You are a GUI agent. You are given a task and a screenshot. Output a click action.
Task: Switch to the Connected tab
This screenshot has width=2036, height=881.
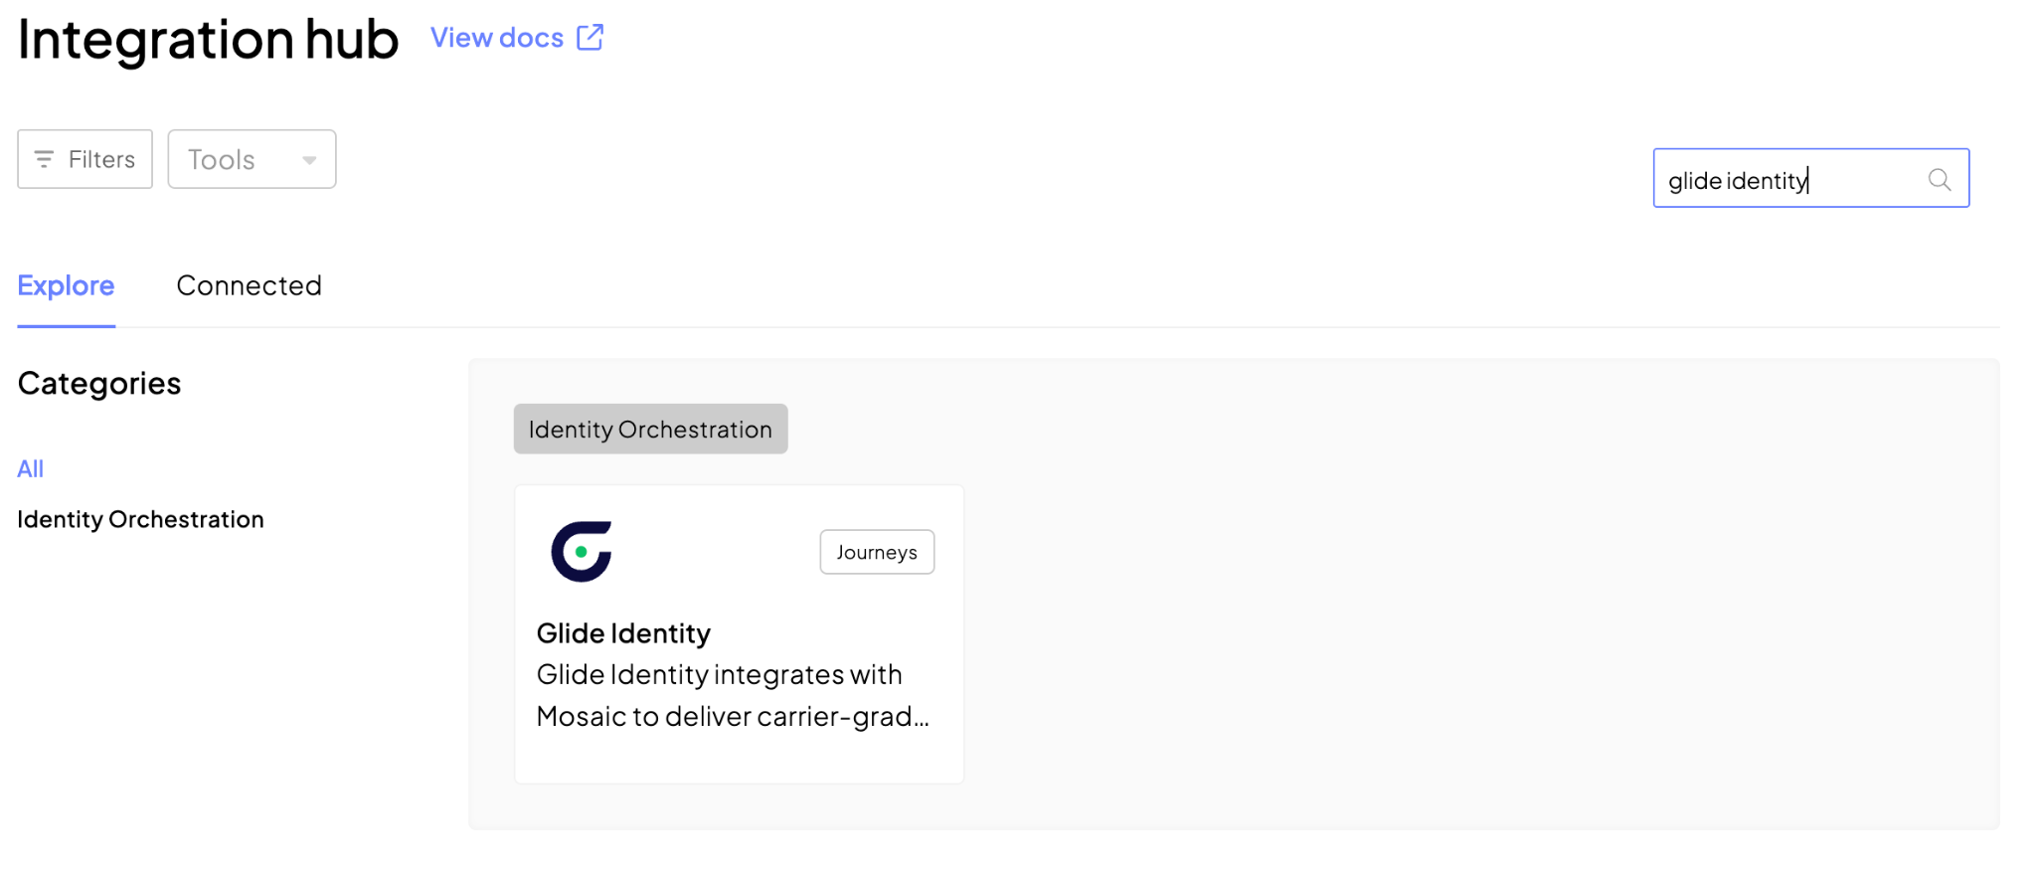249,285
